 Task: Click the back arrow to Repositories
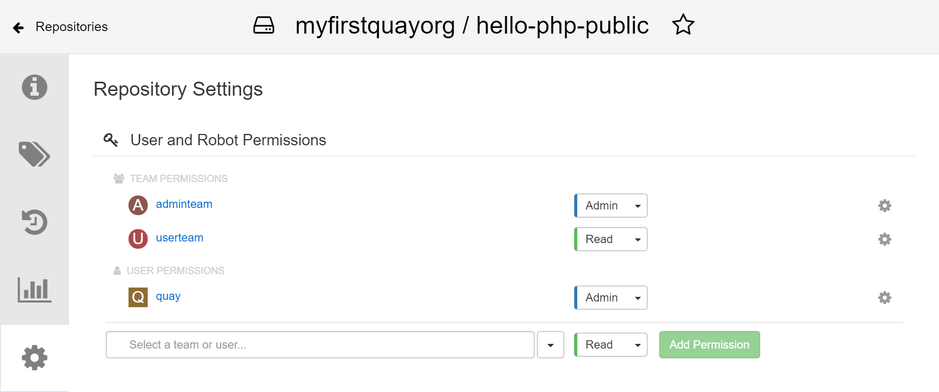(x=19, y=27)
